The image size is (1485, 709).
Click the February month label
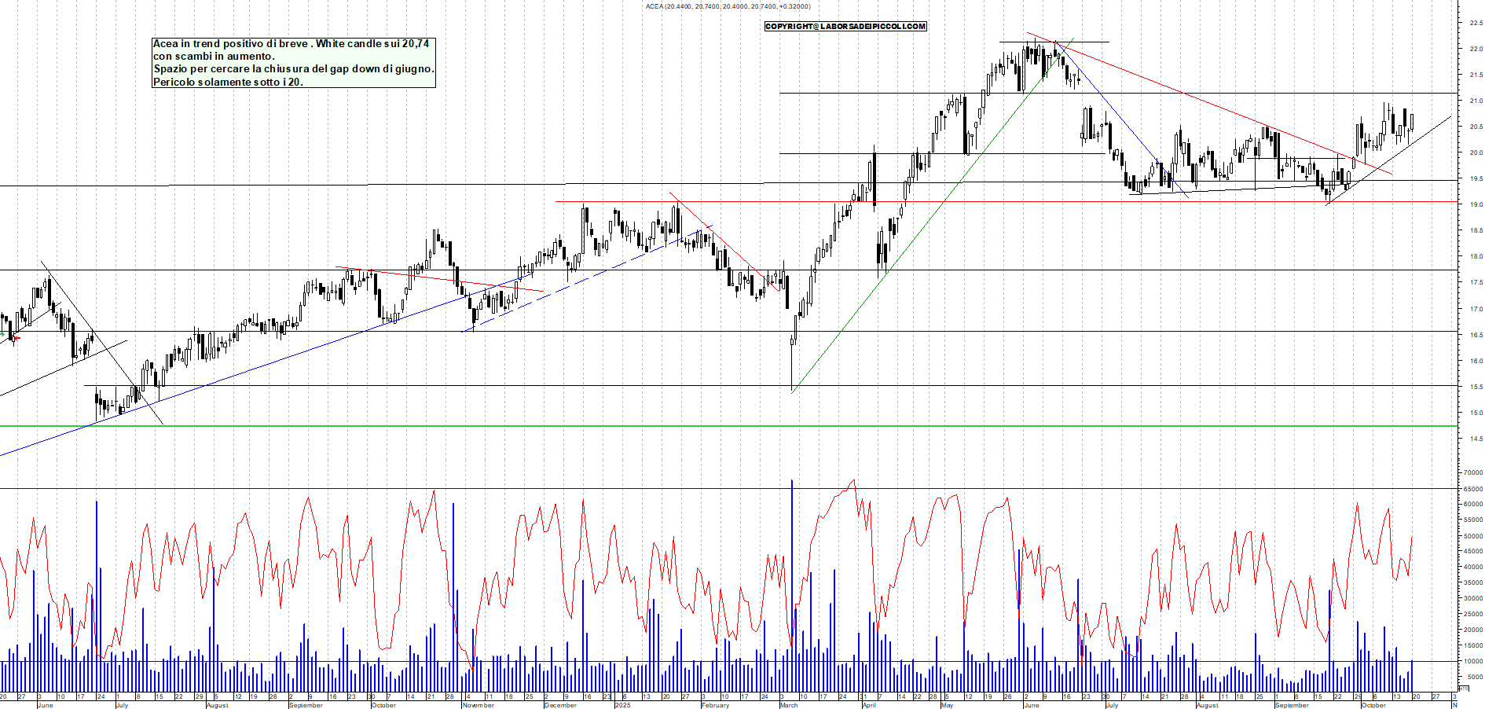coord(715,705)
